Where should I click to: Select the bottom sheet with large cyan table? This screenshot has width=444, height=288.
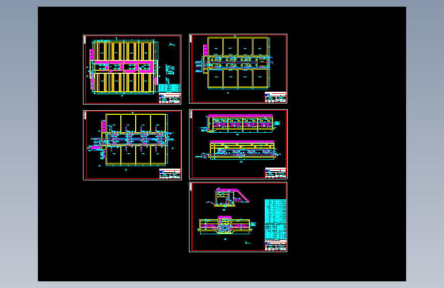(x=238, y=217)
